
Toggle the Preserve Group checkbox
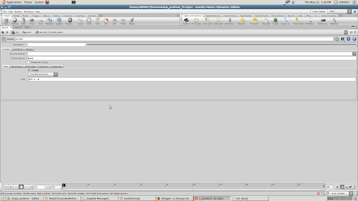pyautogui.click(x=29, y=62)
